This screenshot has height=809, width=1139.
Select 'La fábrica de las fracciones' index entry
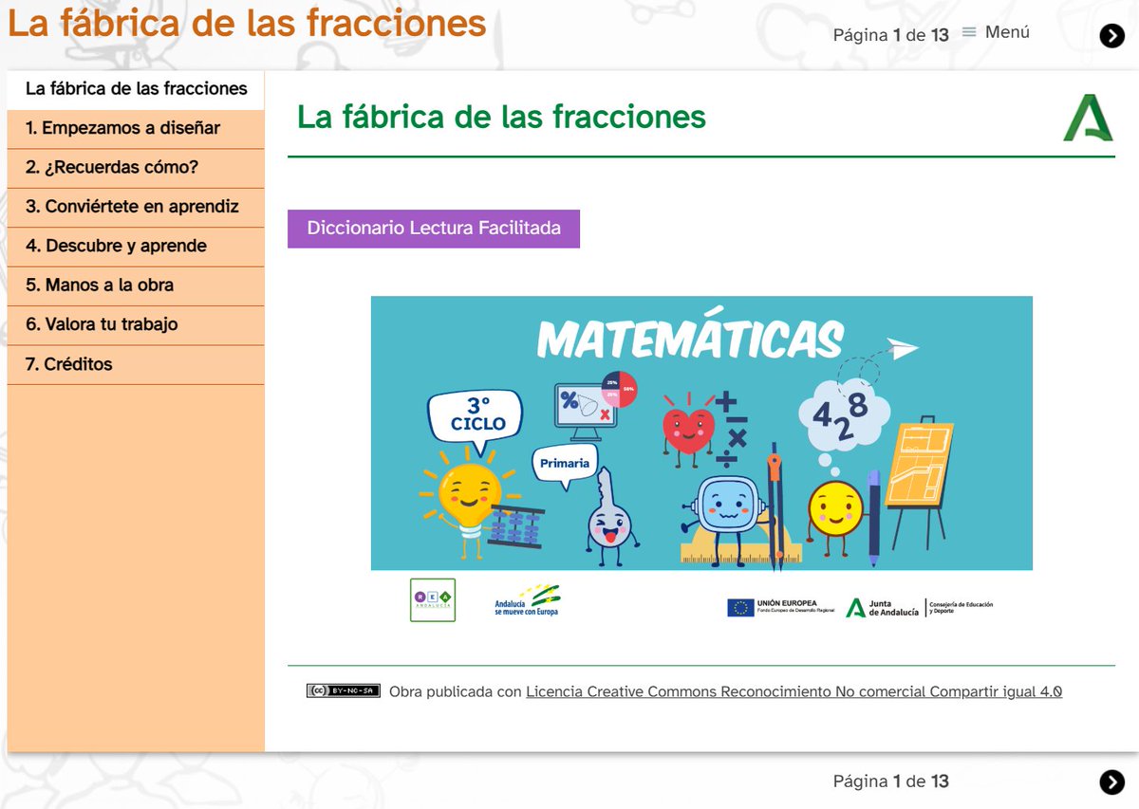pyautogui.click(x=137, y=88)
